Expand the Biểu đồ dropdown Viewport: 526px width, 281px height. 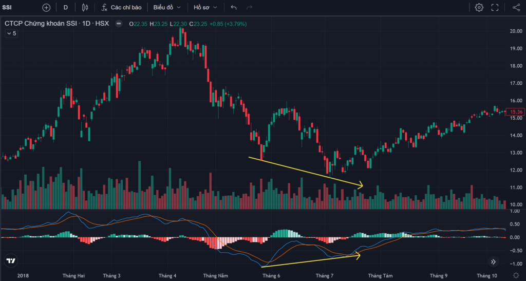167,7
